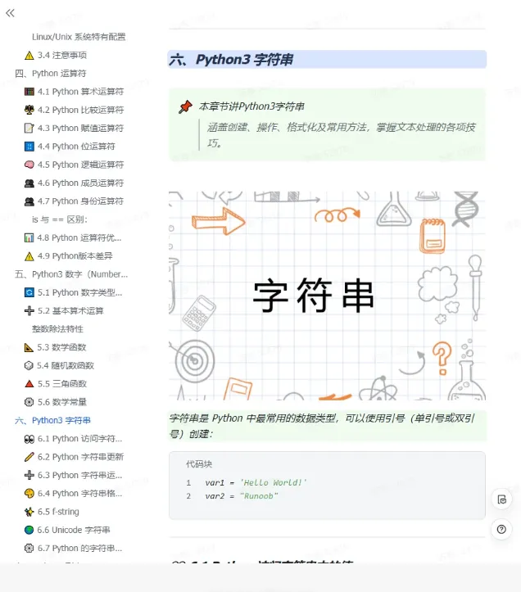This screenshot has width=521, height=592.
Task: Click the red triangle icon for 5.5 三角函数
Action: [x=29, y=384]
